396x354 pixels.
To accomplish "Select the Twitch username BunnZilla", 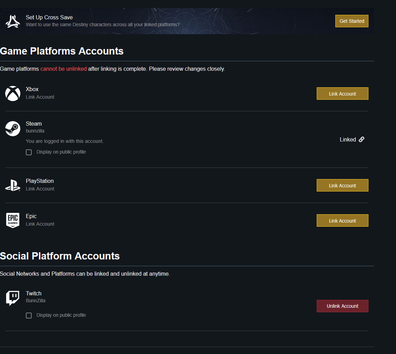I will pyautogui.click(x=35, y=301).
